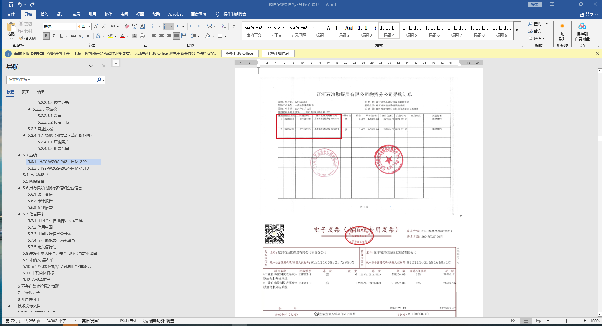Screen dimensions: 602x326
Task: Toggle center alignment for the paragraph
Action: point(161,36)
